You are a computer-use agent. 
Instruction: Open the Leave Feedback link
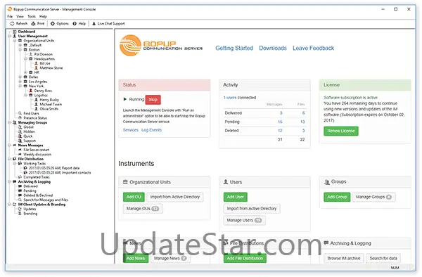click(x=313, y=48)
